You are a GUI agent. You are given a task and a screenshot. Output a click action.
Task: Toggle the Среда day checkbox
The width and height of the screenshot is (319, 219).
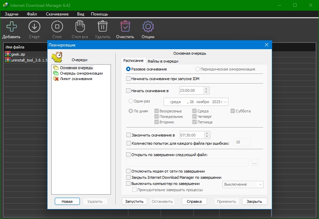tap(195, 111)
